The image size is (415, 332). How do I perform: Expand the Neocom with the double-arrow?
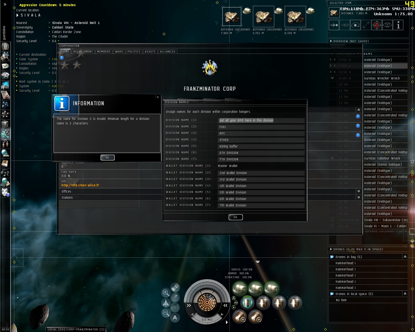click(x=5, y=5)
